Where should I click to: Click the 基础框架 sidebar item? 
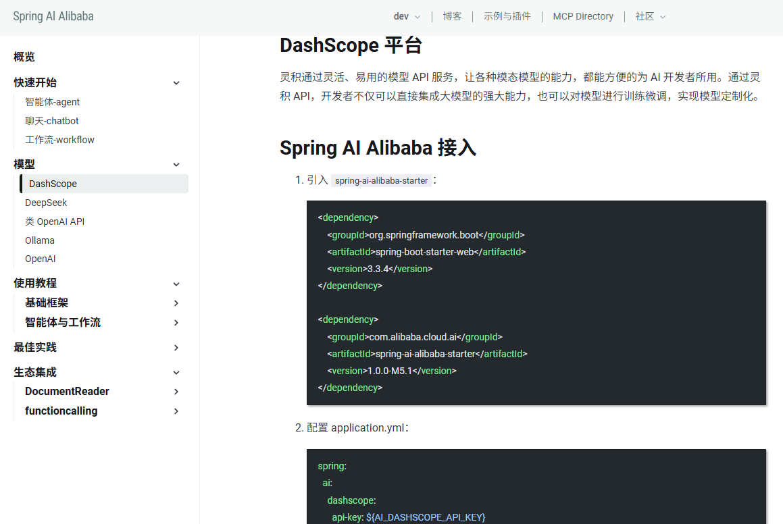click(x=47, y=303)
